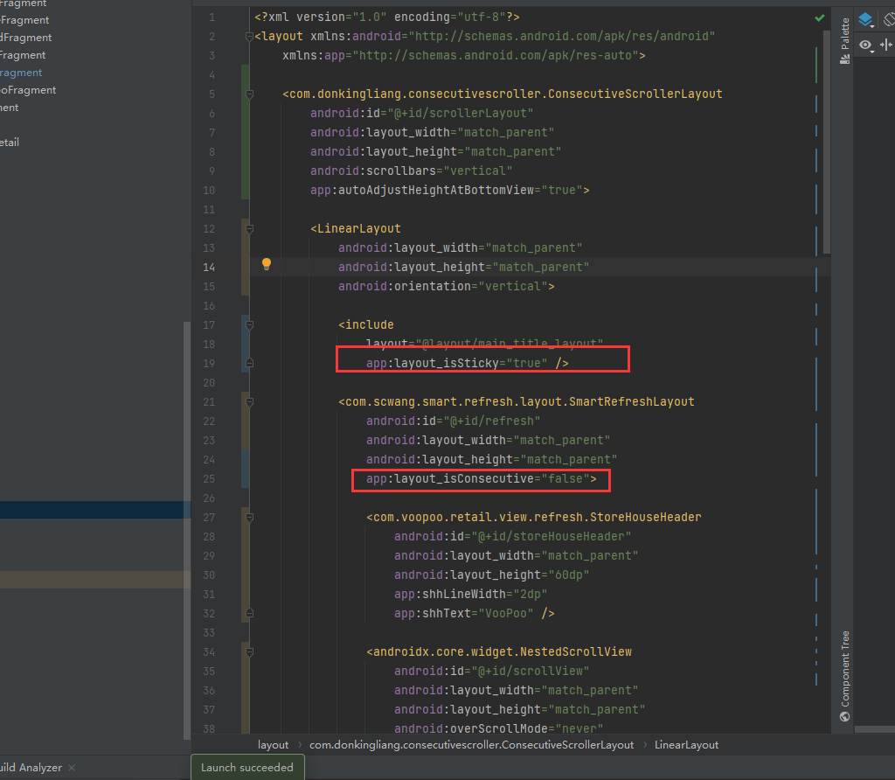The image size is (895, 780).
Task: Click the <LinearLayout tag on line 12
Action: 356,229
